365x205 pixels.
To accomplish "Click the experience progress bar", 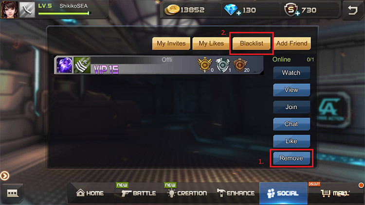I will [64, 14].
